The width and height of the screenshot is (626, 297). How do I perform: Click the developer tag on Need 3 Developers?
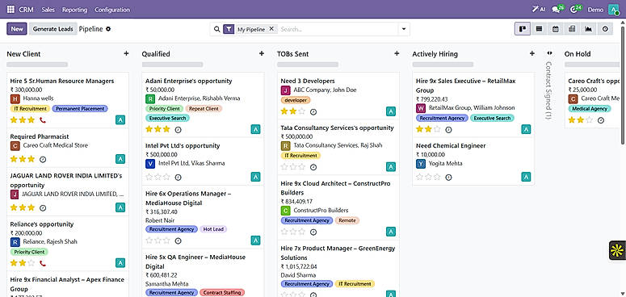pyautogui.click(x=296, y=100)
